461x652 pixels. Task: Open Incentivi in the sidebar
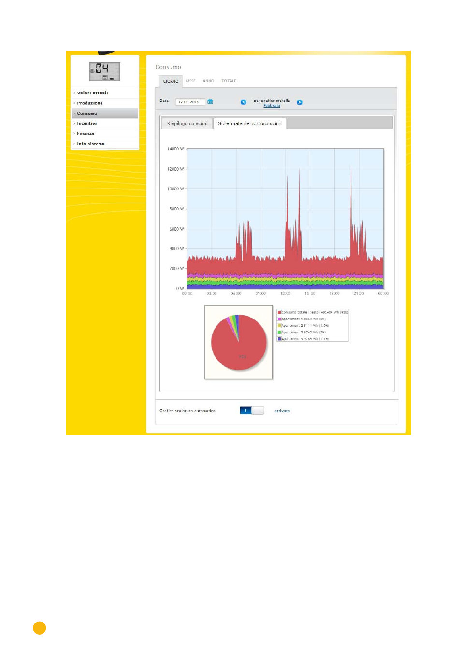tap(105, 123)
